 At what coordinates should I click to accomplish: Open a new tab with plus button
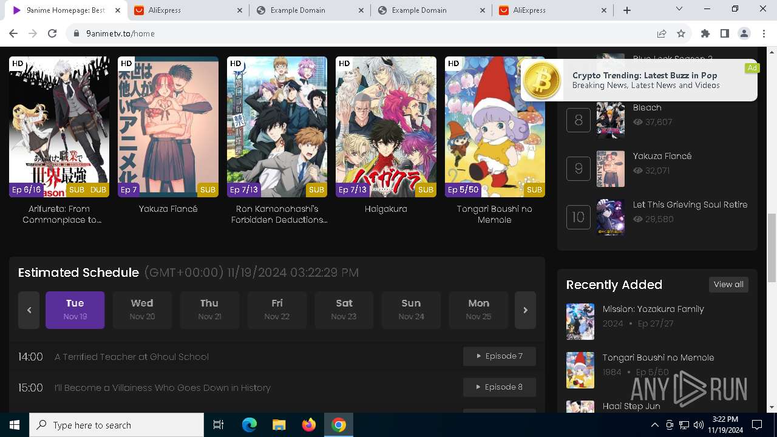(x=627, y=10)
